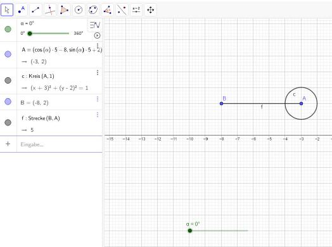Open the more options menu for circle c
332x247 pixels.
pyautogui.click(x=98, y=73)
